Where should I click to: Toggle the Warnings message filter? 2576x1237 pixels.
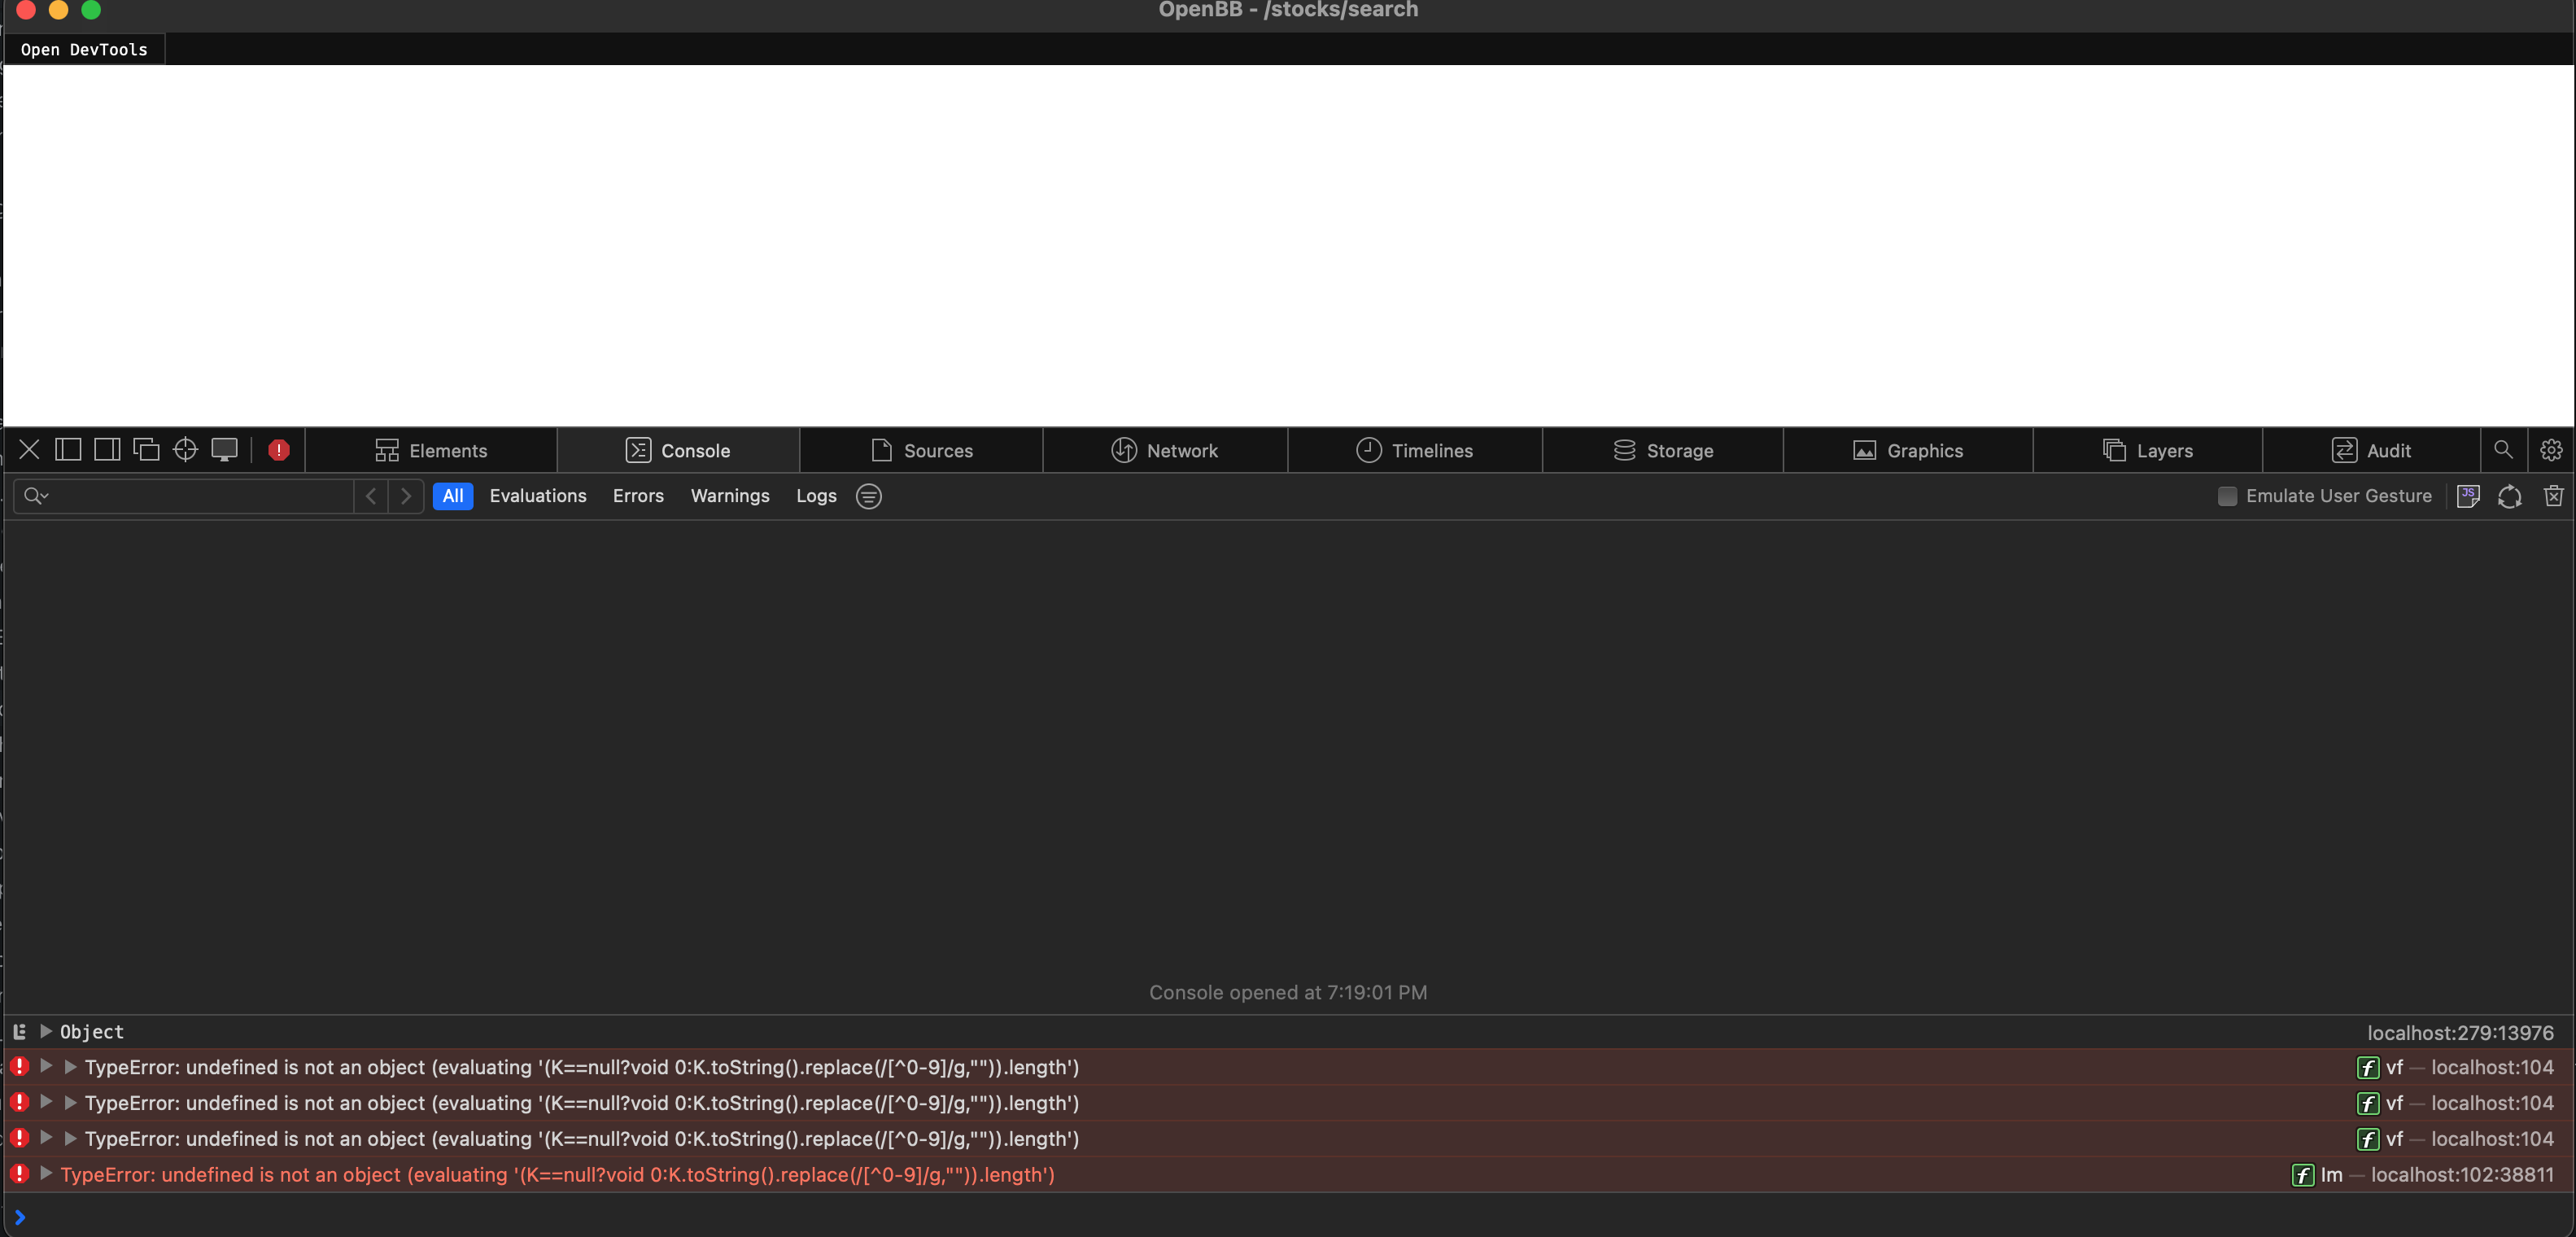(x=729, y=496)
